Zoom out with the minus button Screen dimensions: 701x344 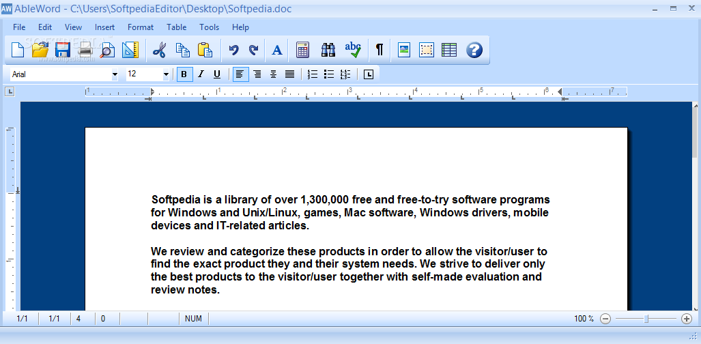tap(605, 319)
